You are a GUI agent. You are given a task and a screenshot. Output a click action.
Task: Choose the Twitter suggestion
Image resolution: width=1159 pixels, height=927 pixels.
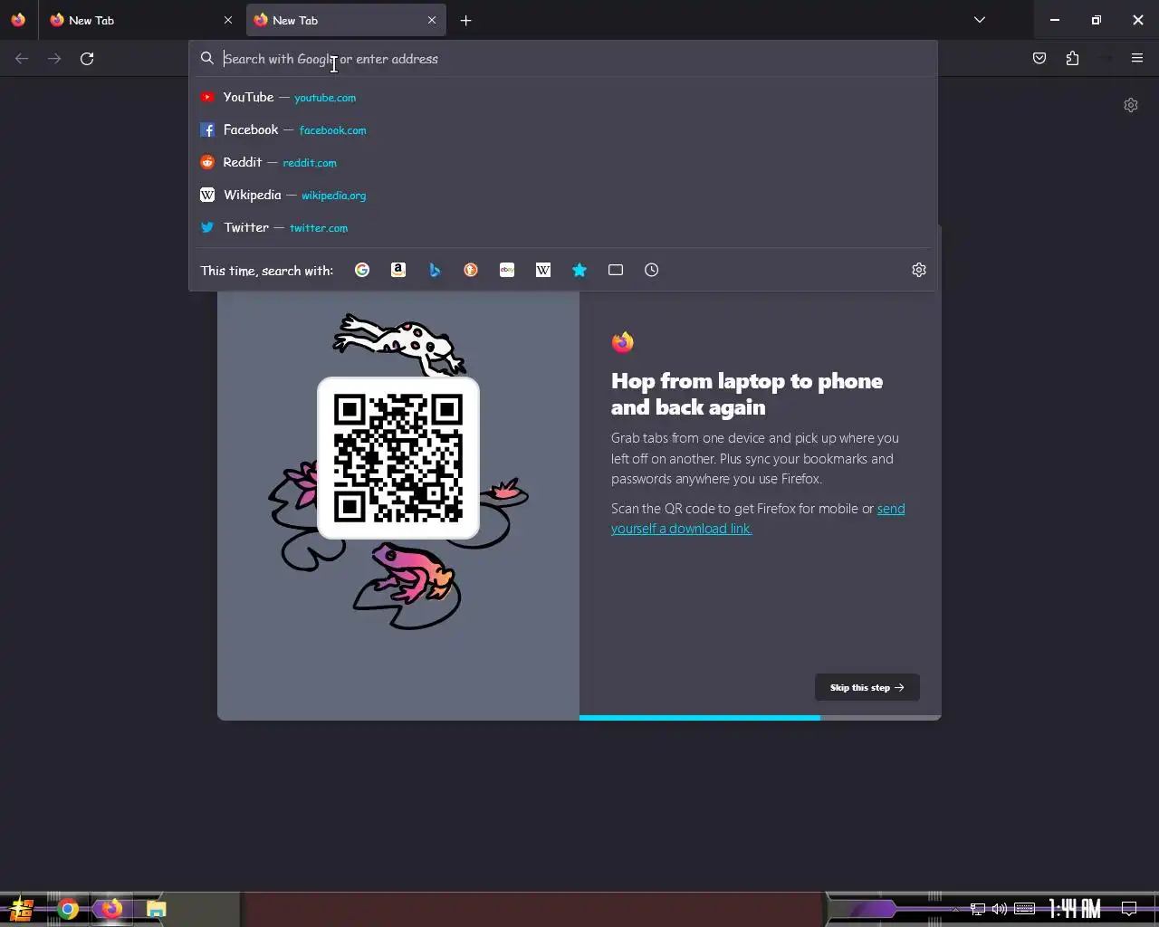point(563,227)
